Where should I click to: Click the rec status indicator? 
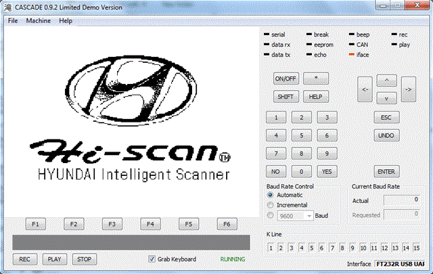(394, 35)
